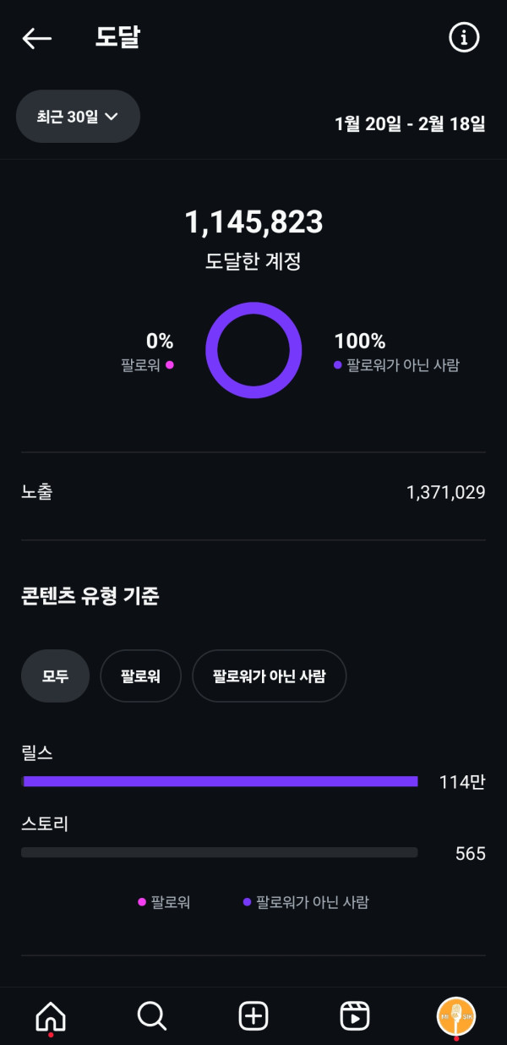Tap the 1,145,823 reached accounts number
This screenshot has height=1045, width=507.
click(253, 222)
